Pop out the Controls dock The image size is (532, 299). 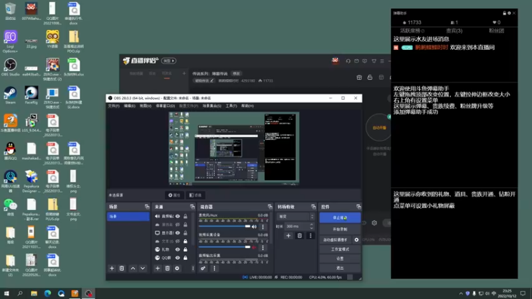(x=358, y=207)
